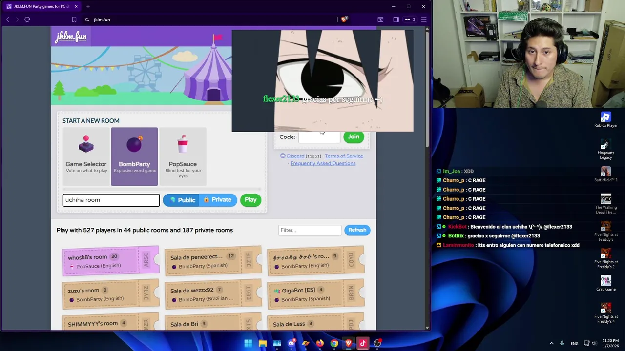Open clock and date in taskbar
Image resolution: width=625 pixels, height=351 pixels.
610,343
